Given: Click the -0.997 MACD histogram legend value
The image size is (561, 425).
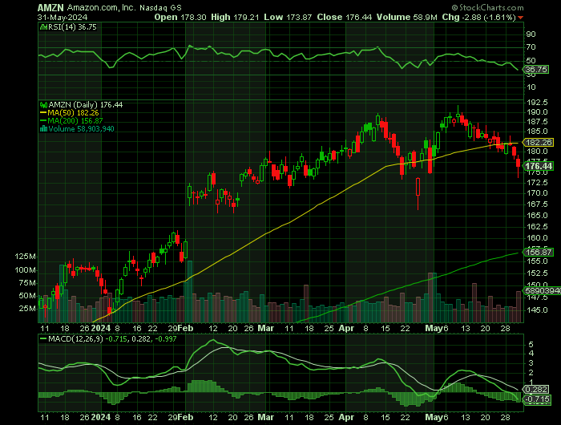Looking at the screenshot, I should (x=165, y=338).
